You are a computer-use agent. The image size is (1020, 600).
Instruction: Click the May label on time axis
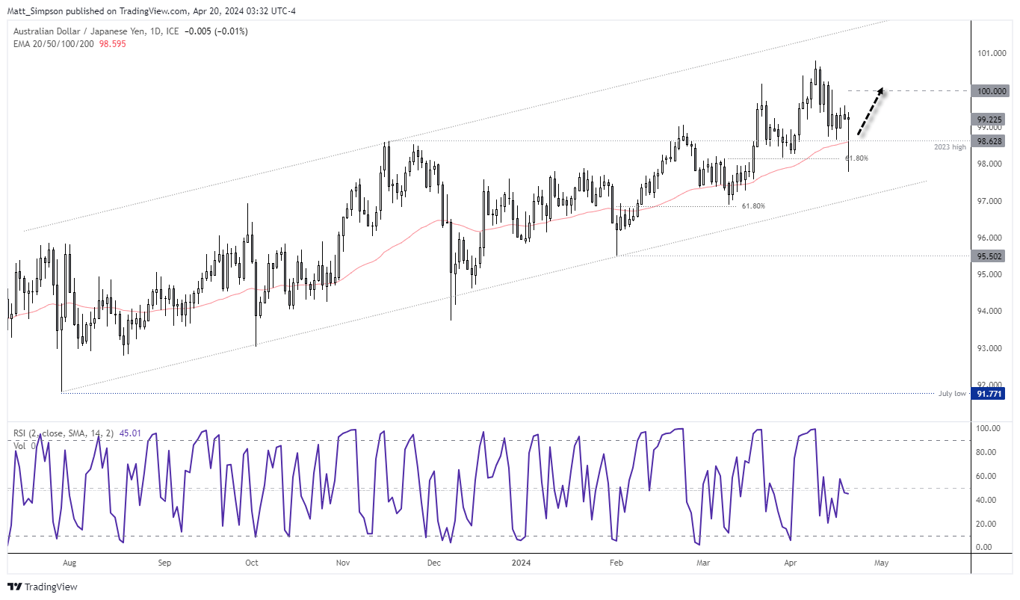881,562
